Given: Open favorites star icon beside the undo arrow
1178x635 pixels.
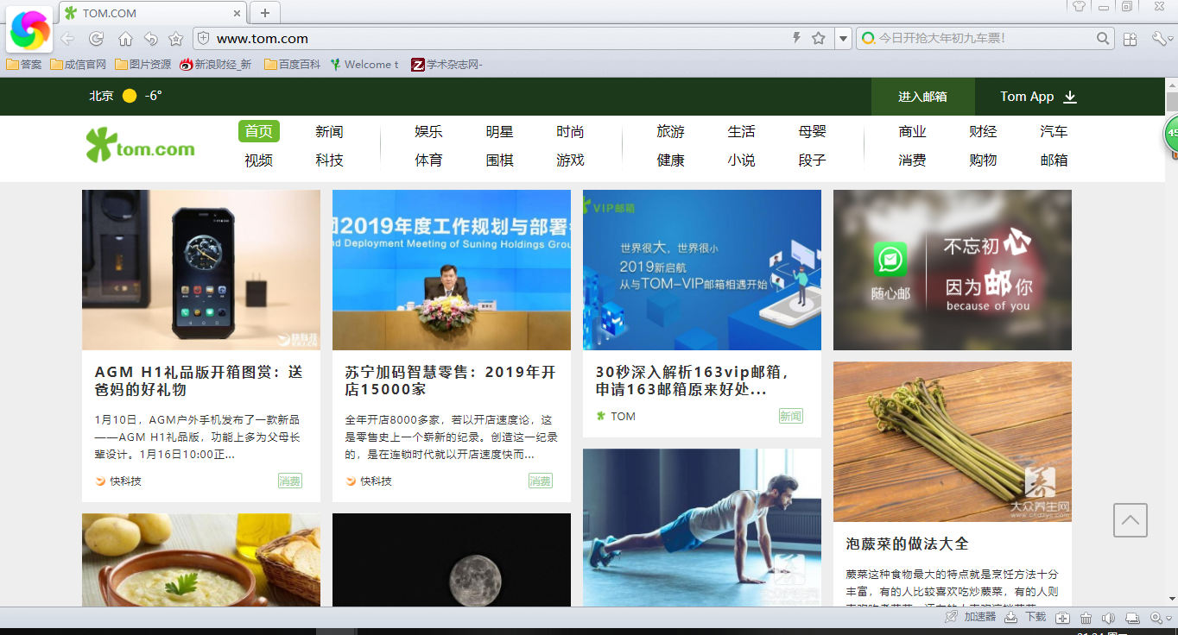Looking at the screenshot, I should point(175,39).
